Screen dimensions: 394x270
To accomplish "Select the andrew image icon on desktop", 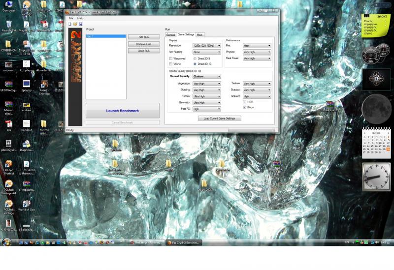I will coord(27,107).
